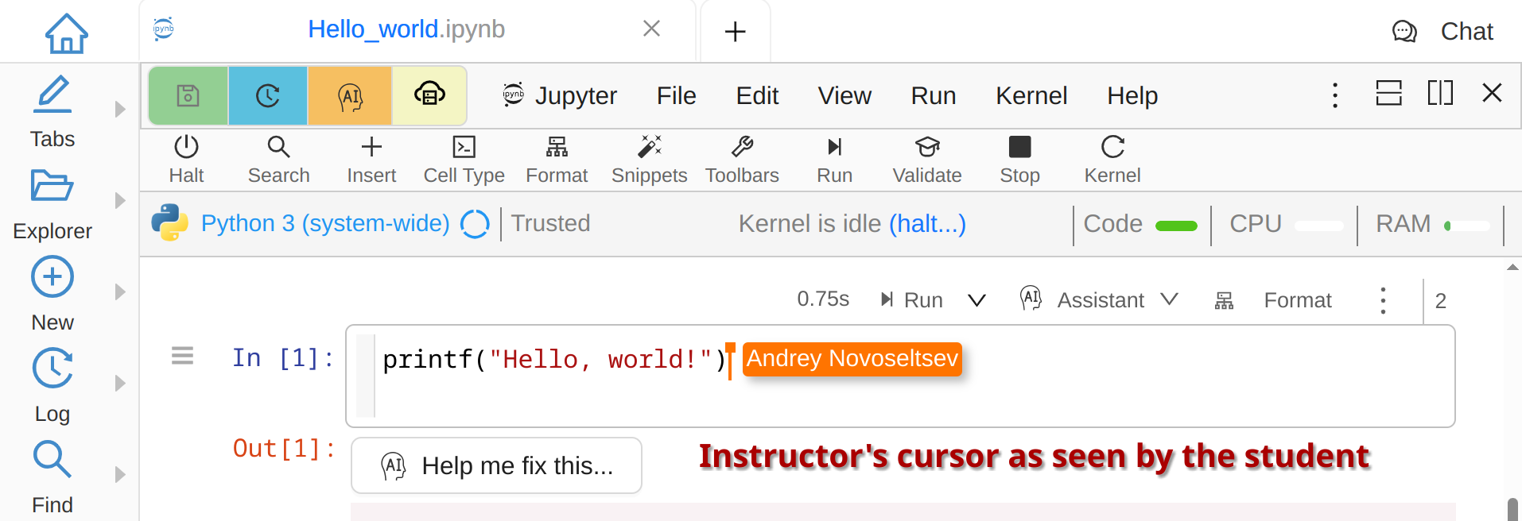1522x521 pixels.
Task: Toggle the side-by-side column layout icon
Action: (x=1440, y=94)
